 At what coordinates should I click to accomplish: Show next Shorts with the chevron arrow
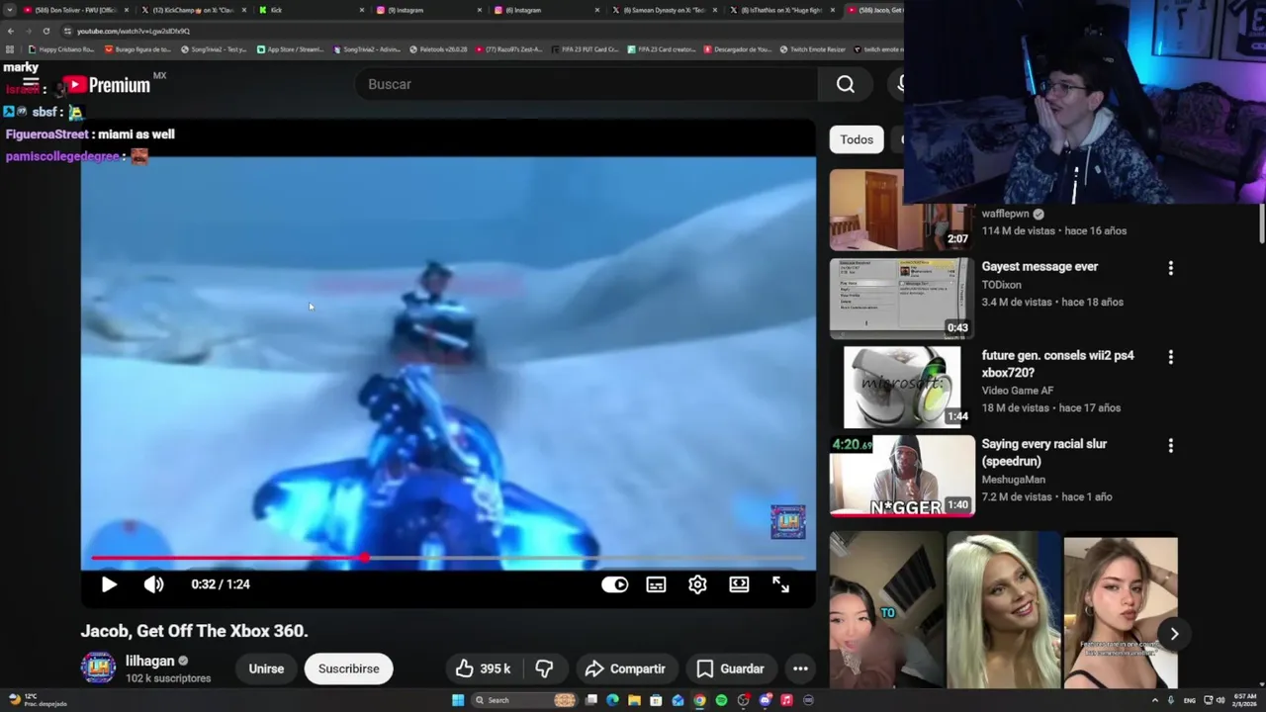(1174, 634)
